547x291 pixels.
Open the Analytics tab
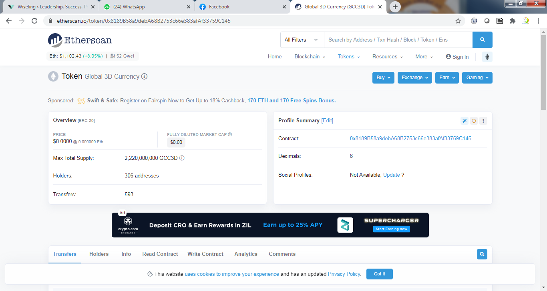(x=246, y=254)
